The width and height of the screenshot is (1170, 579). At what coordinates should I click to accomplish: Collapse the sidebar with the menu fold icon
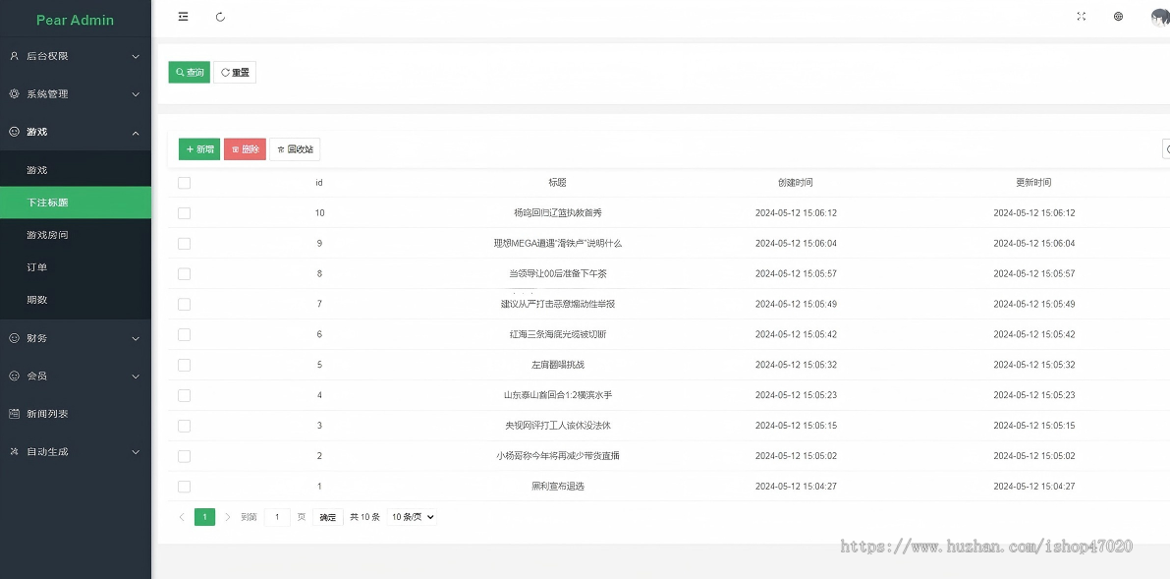(183, 17)
